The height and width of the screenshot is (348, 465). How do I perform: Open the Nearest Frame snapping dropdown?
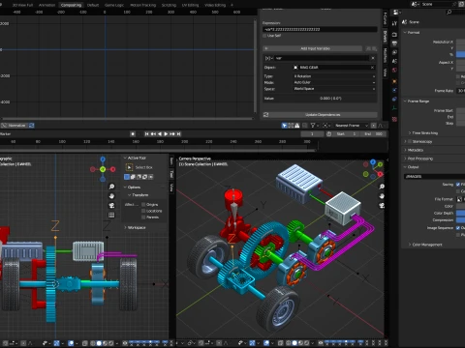tap(351, 126)
